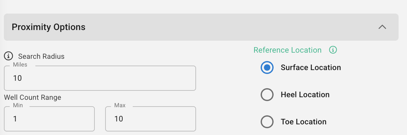The image size is (407, 135).
Task: Click the Min well count field
Action: pos(49,119)
